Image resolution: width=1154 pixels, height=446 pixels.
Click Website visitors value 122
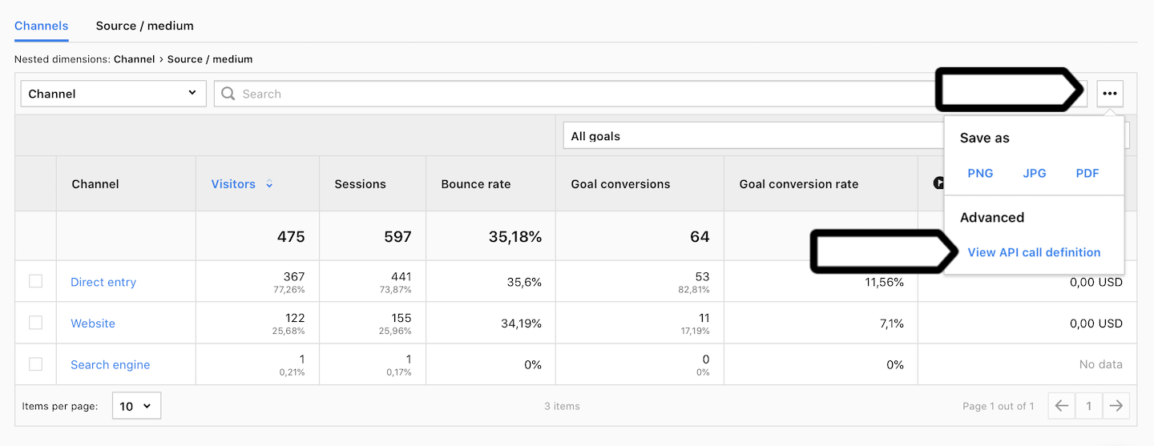pos(294,318)
